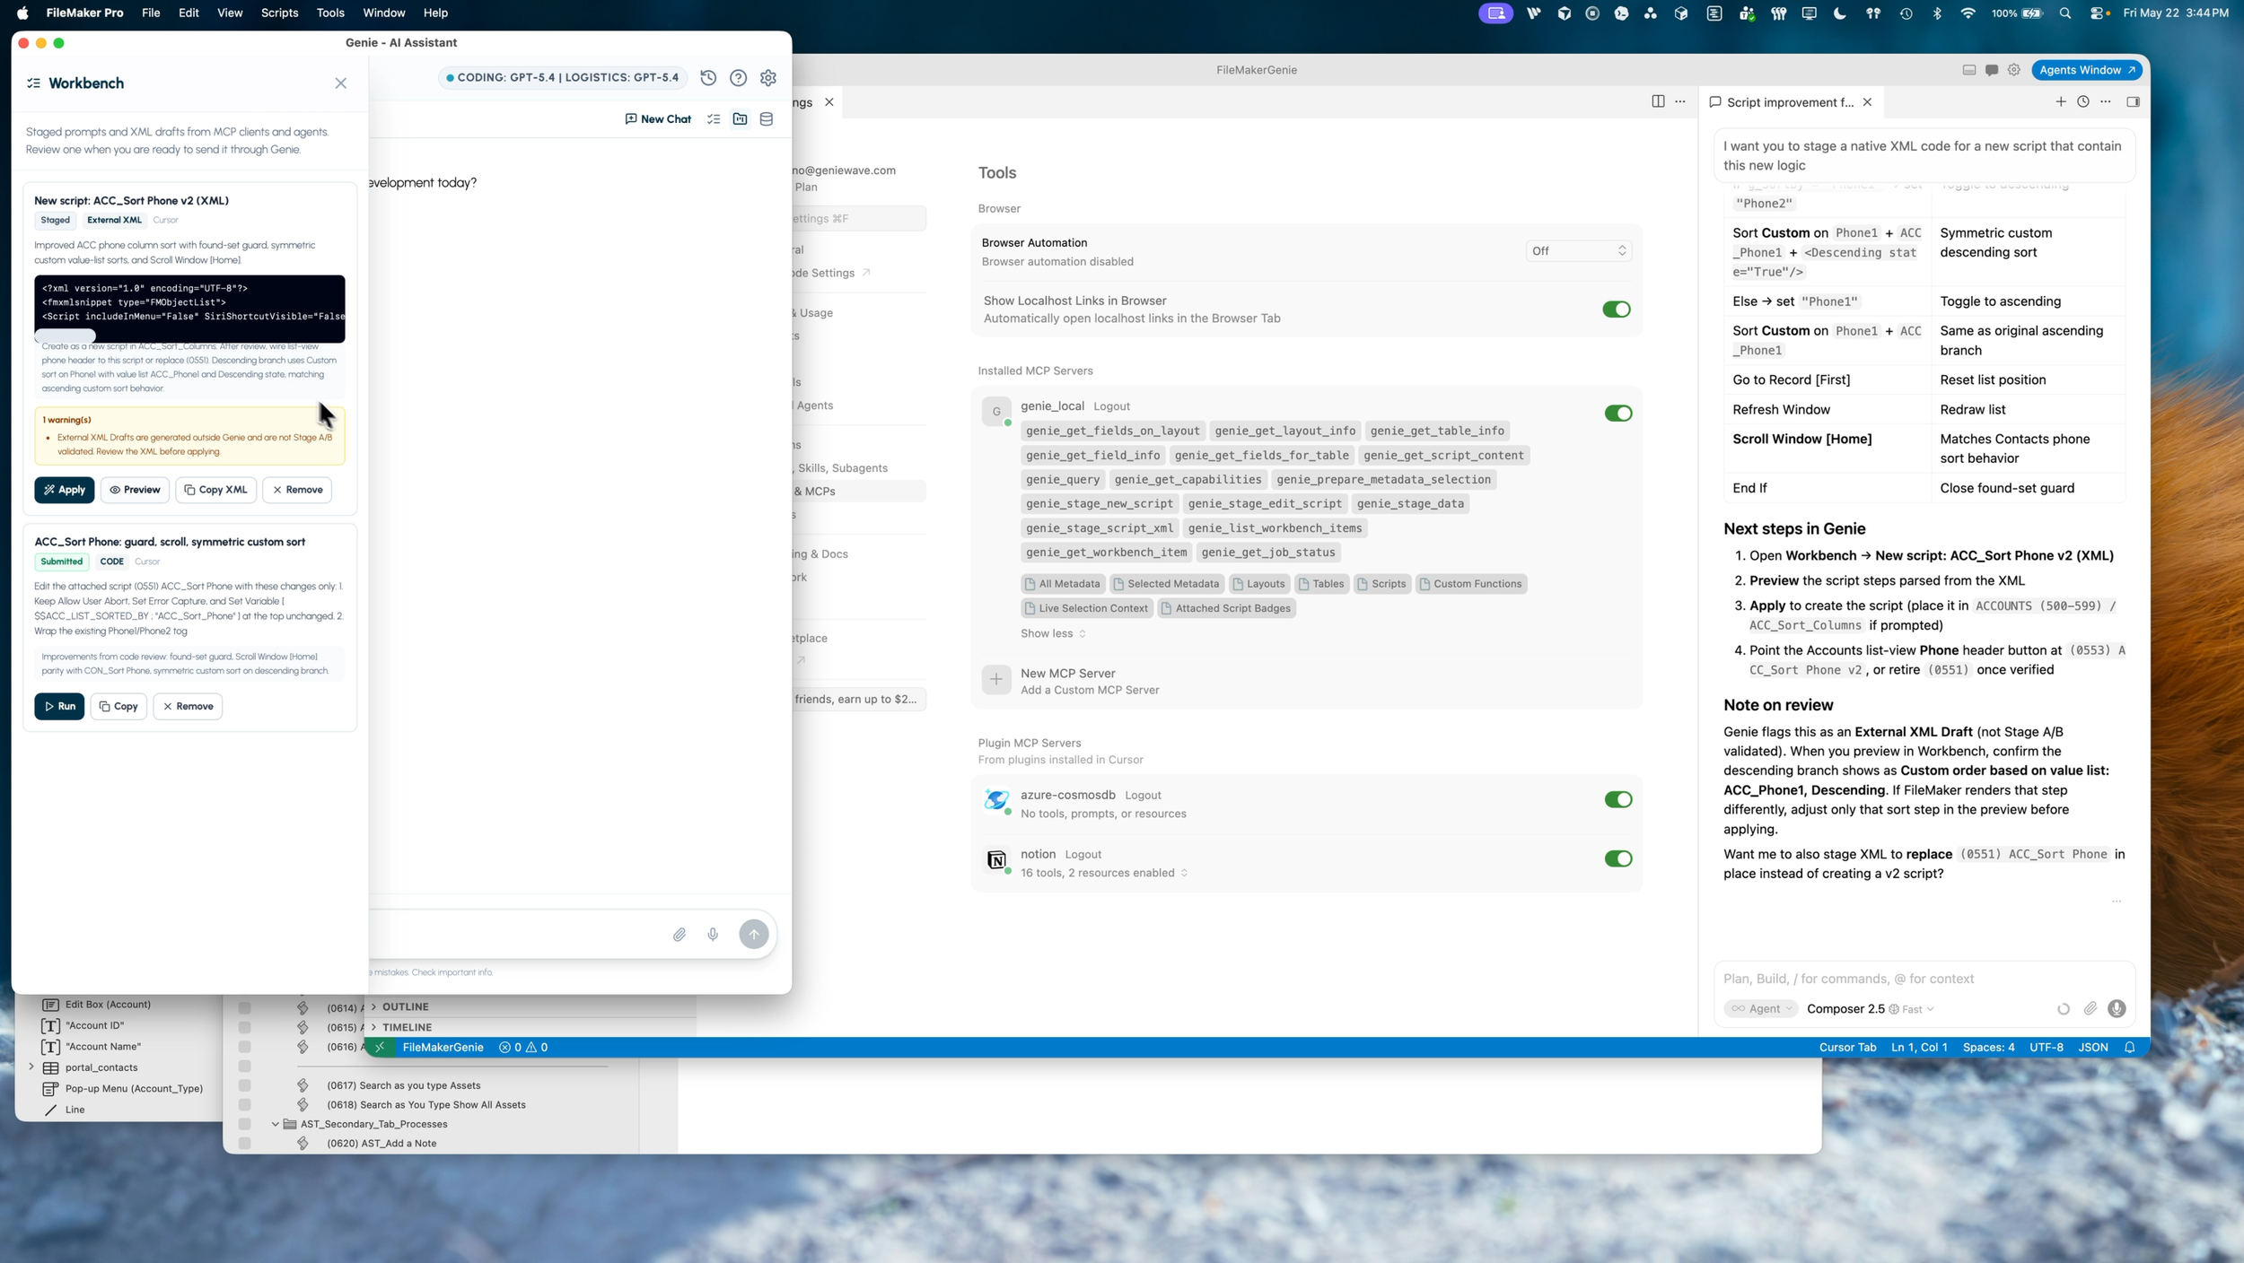The height and width of the screenshot is (1263, 2244).
Task: Click voice input button in Cursor chat
Action: [x=2117, y=1009]
